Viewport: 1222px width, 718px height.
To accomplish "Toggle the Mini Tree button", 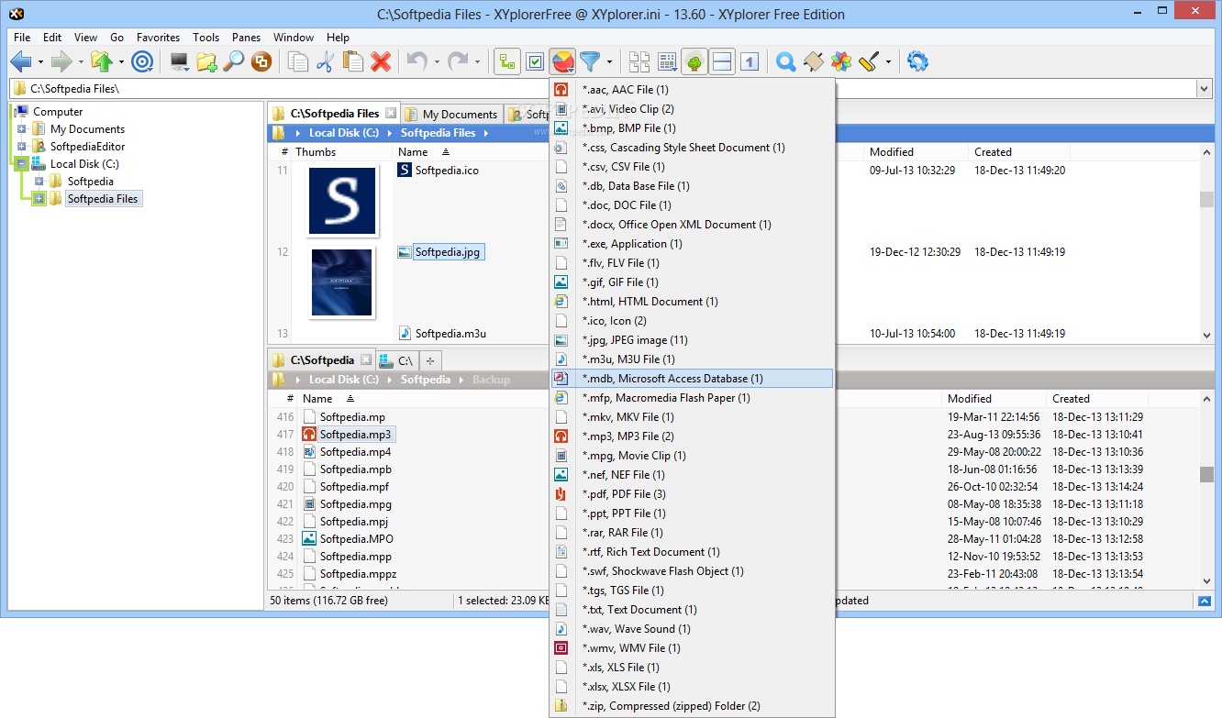I will [x=507, y=61].
